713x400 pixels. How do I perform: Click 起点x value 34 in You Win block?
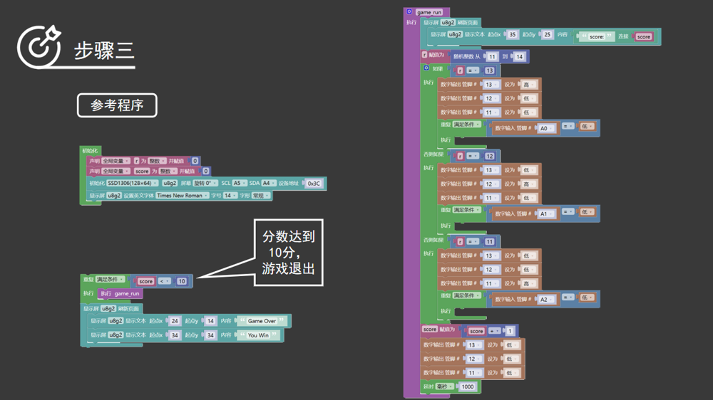[x=175, y=335]
